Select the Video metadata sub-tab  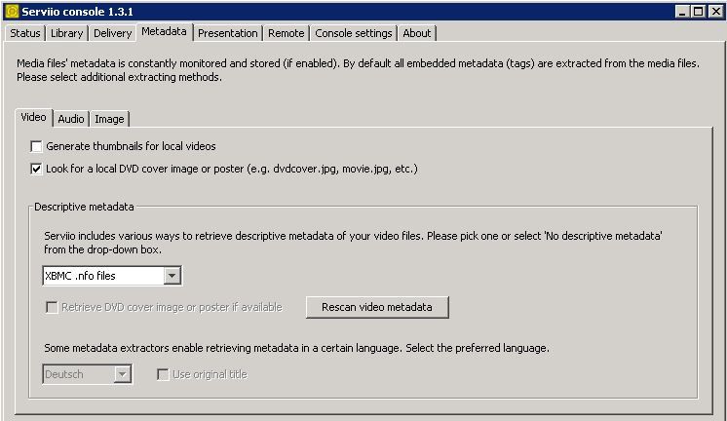(x=34, y=118)
